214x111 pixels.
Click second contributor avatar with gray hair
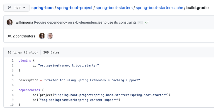coord(50,36)
